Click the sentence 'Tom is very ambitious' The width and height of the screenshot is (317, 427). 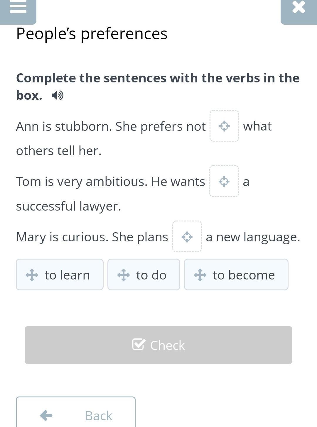pos(82,182)
